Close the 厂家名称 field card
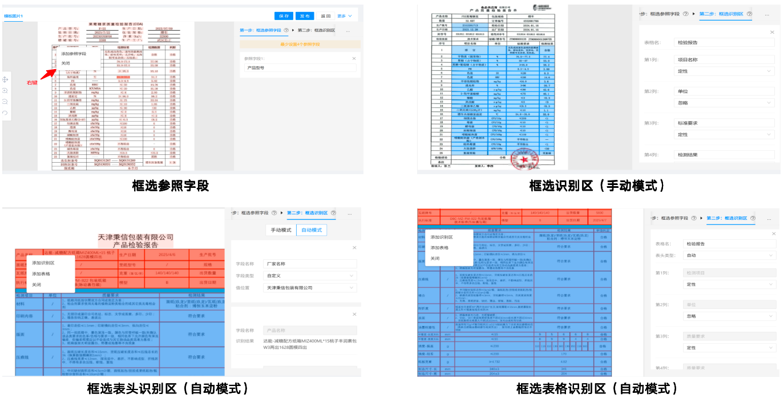 click(354, 247)
